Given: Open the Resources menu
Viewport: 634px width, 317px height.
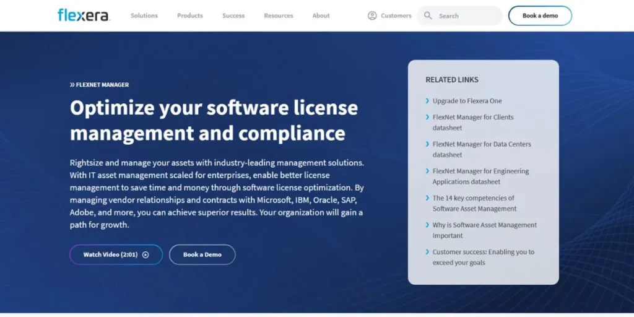Looking at the screenshot, I should (x=279, y=15).
